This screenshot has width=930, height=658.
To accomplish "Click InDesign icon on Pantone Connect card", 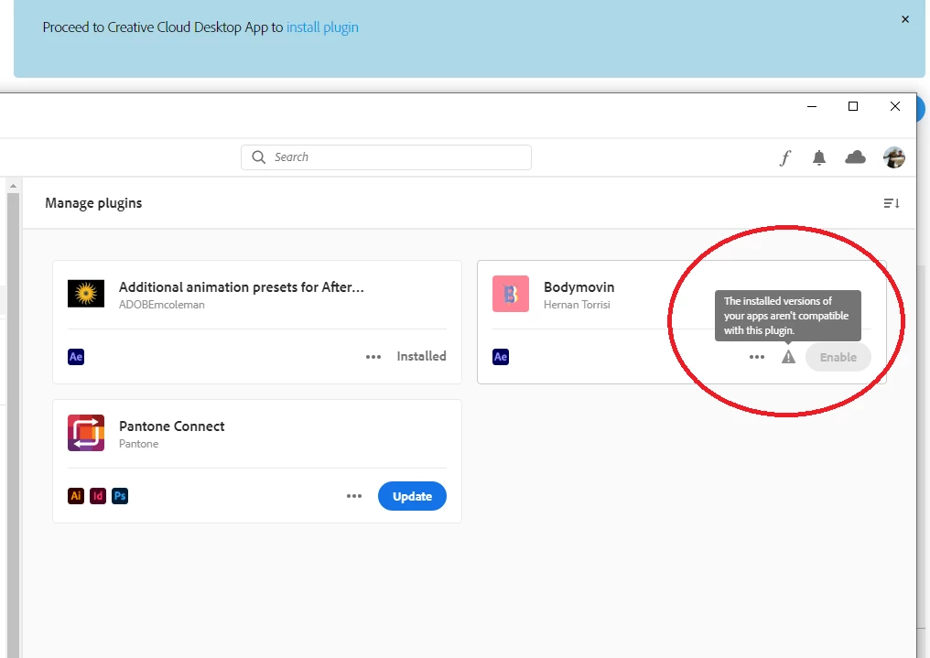I will (x=98, y=496).
